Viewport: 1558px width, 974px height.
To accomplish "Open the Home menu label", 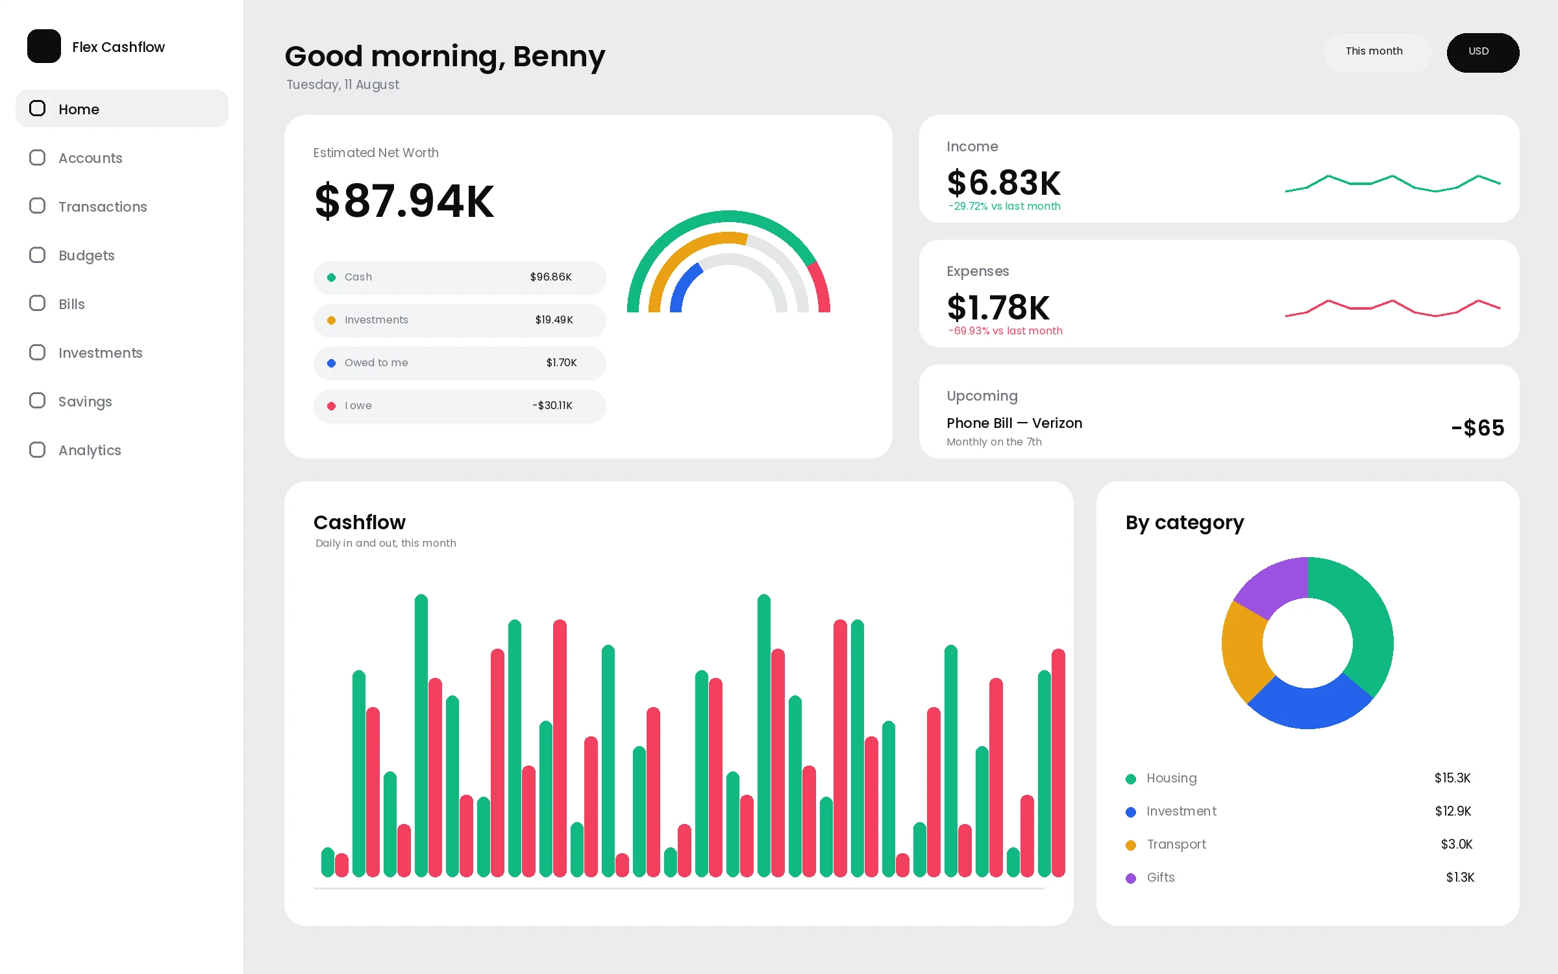I will [79, 109].
